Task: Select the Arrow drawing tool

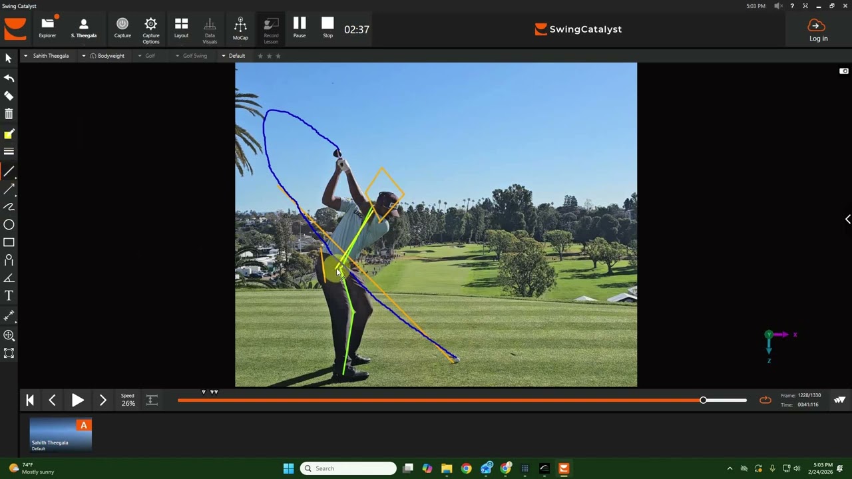Action: point(9,190)
